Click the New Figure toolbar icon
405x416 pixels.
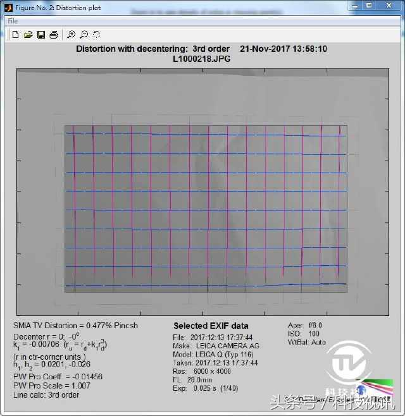click(x=15, y=35)
